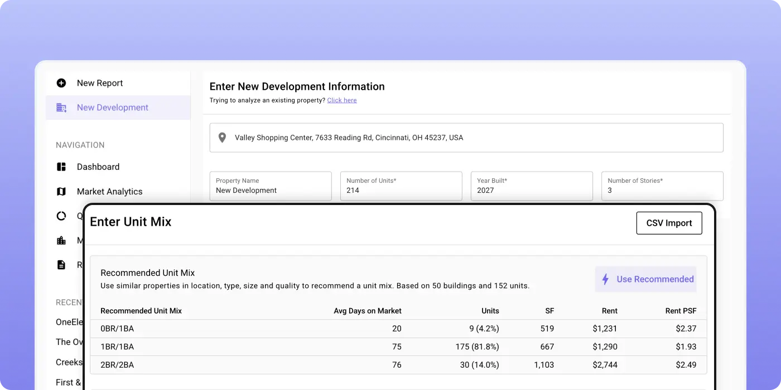Click the Units column header
Viewport: 781px width, 390px height.
coord(490,311)
